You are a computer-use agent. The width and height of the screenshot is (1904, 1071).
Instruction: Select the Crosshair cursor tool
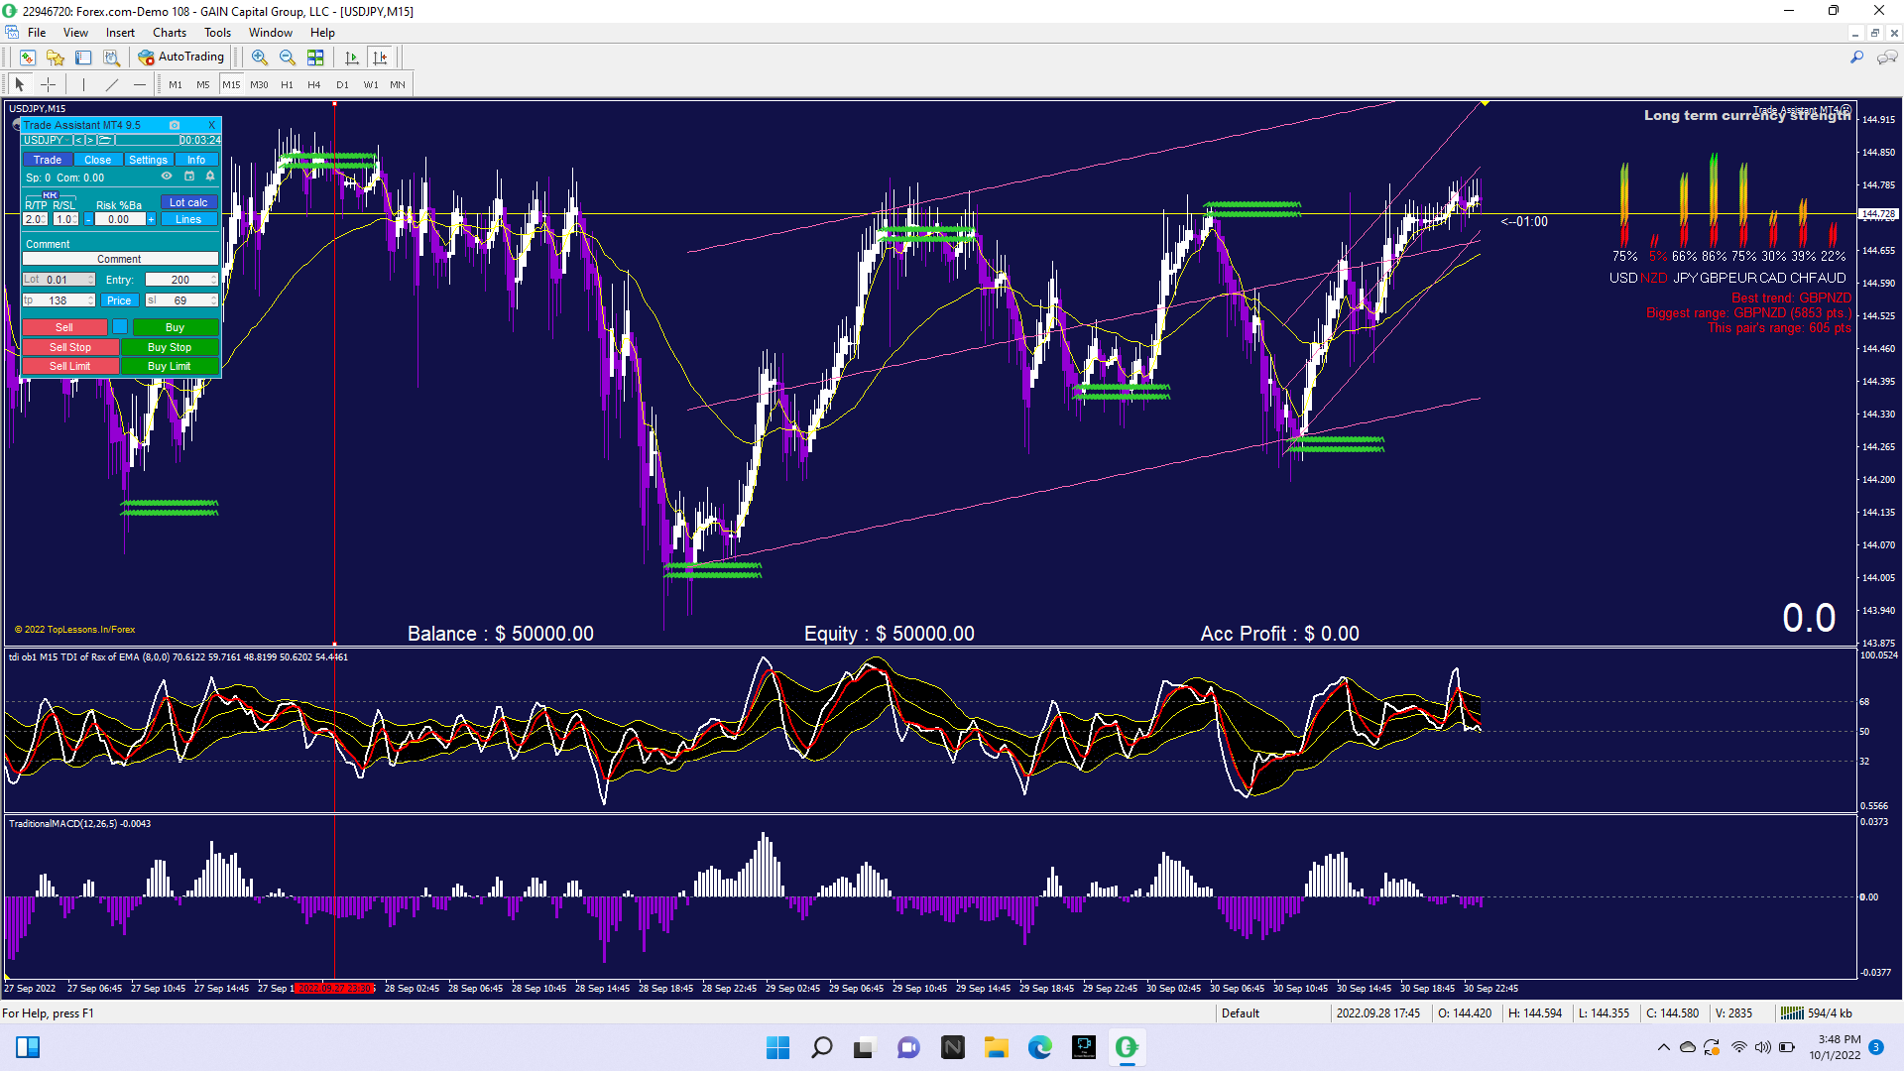pyautogui.click(x=48, y=84)
